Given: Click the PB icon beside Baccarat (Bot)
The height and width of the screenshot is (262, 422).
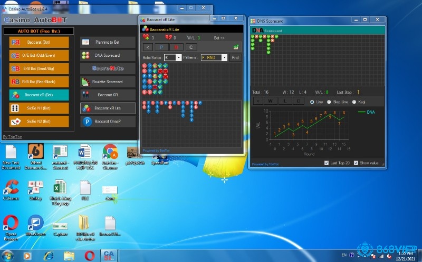Looking at the screenshot, I should pos(15,42).
